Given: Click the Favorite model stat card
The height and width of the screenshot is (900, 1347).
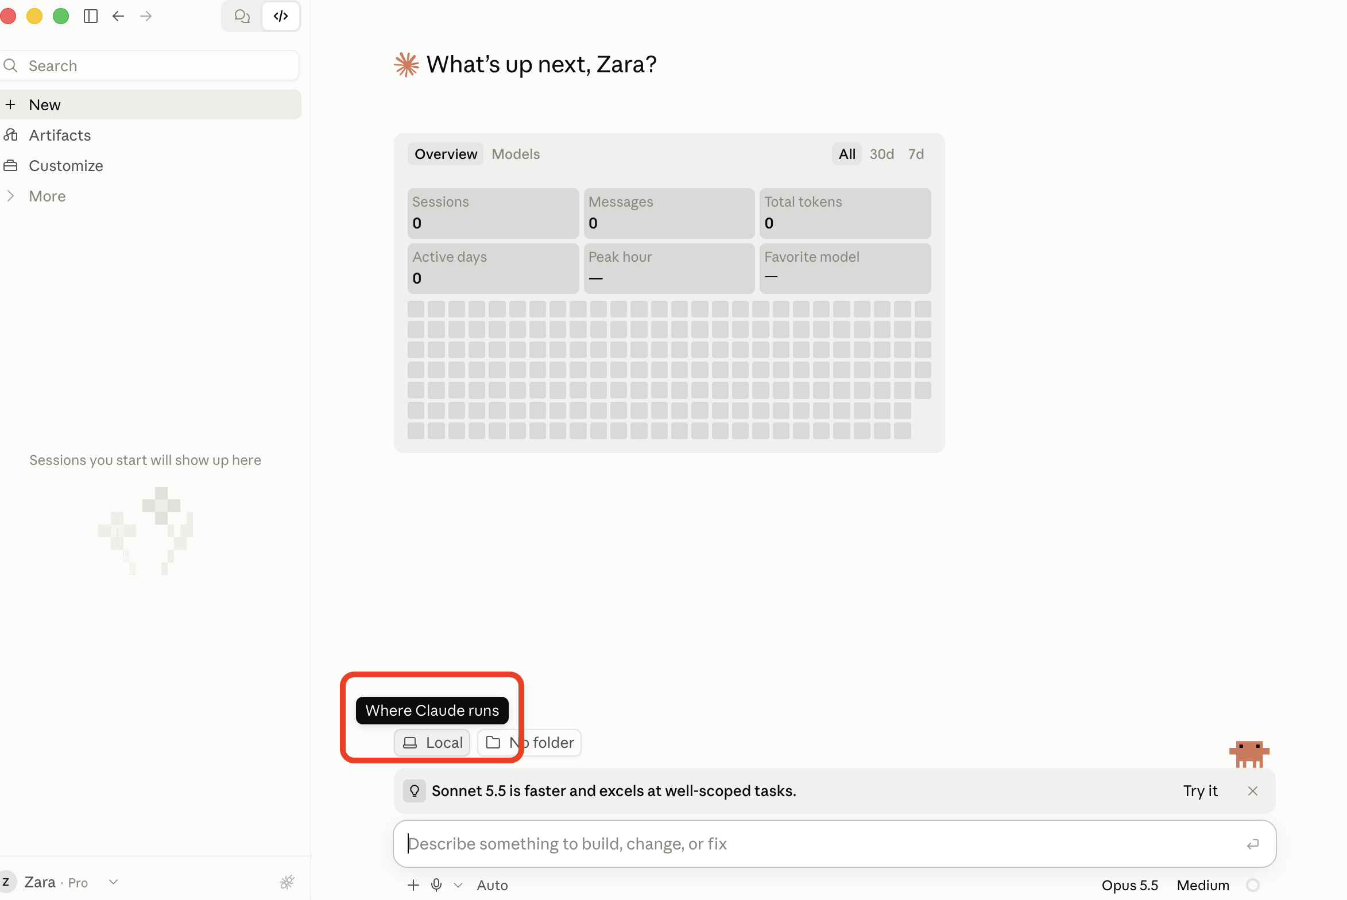Looking at the screenshot, I should (845, 268).
